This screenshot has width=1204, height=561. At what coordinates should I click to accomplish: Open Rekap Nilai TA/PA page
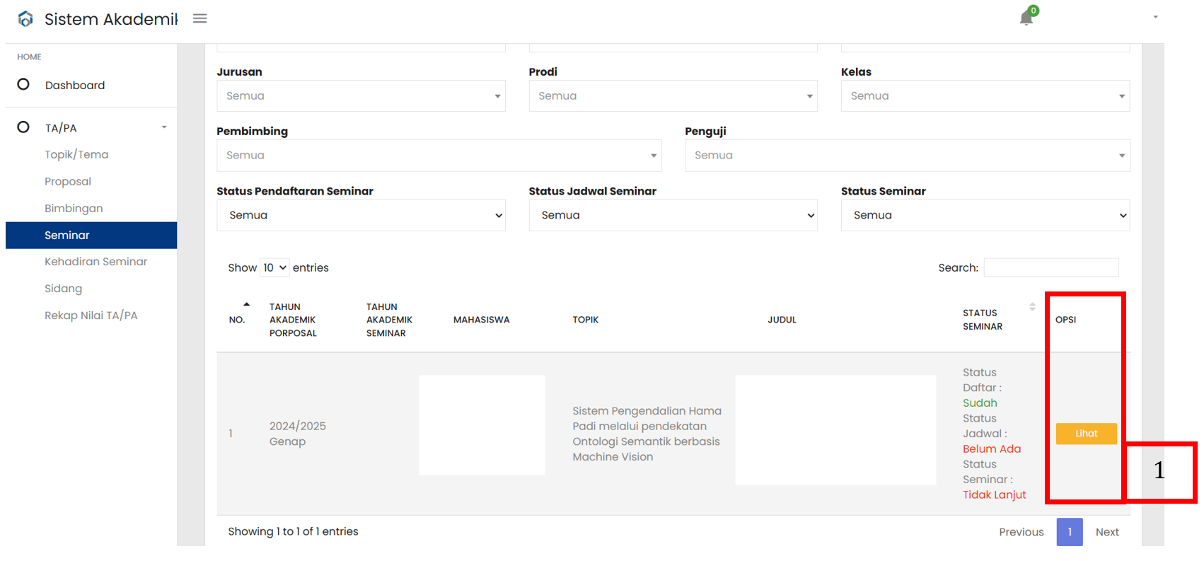pos(91,315)
